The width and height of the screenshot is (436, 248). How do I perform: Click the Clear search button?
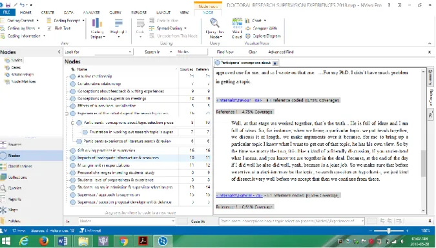click(253, 52)
